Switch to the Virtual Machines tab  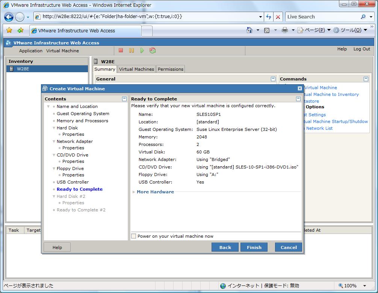(136, 69)
